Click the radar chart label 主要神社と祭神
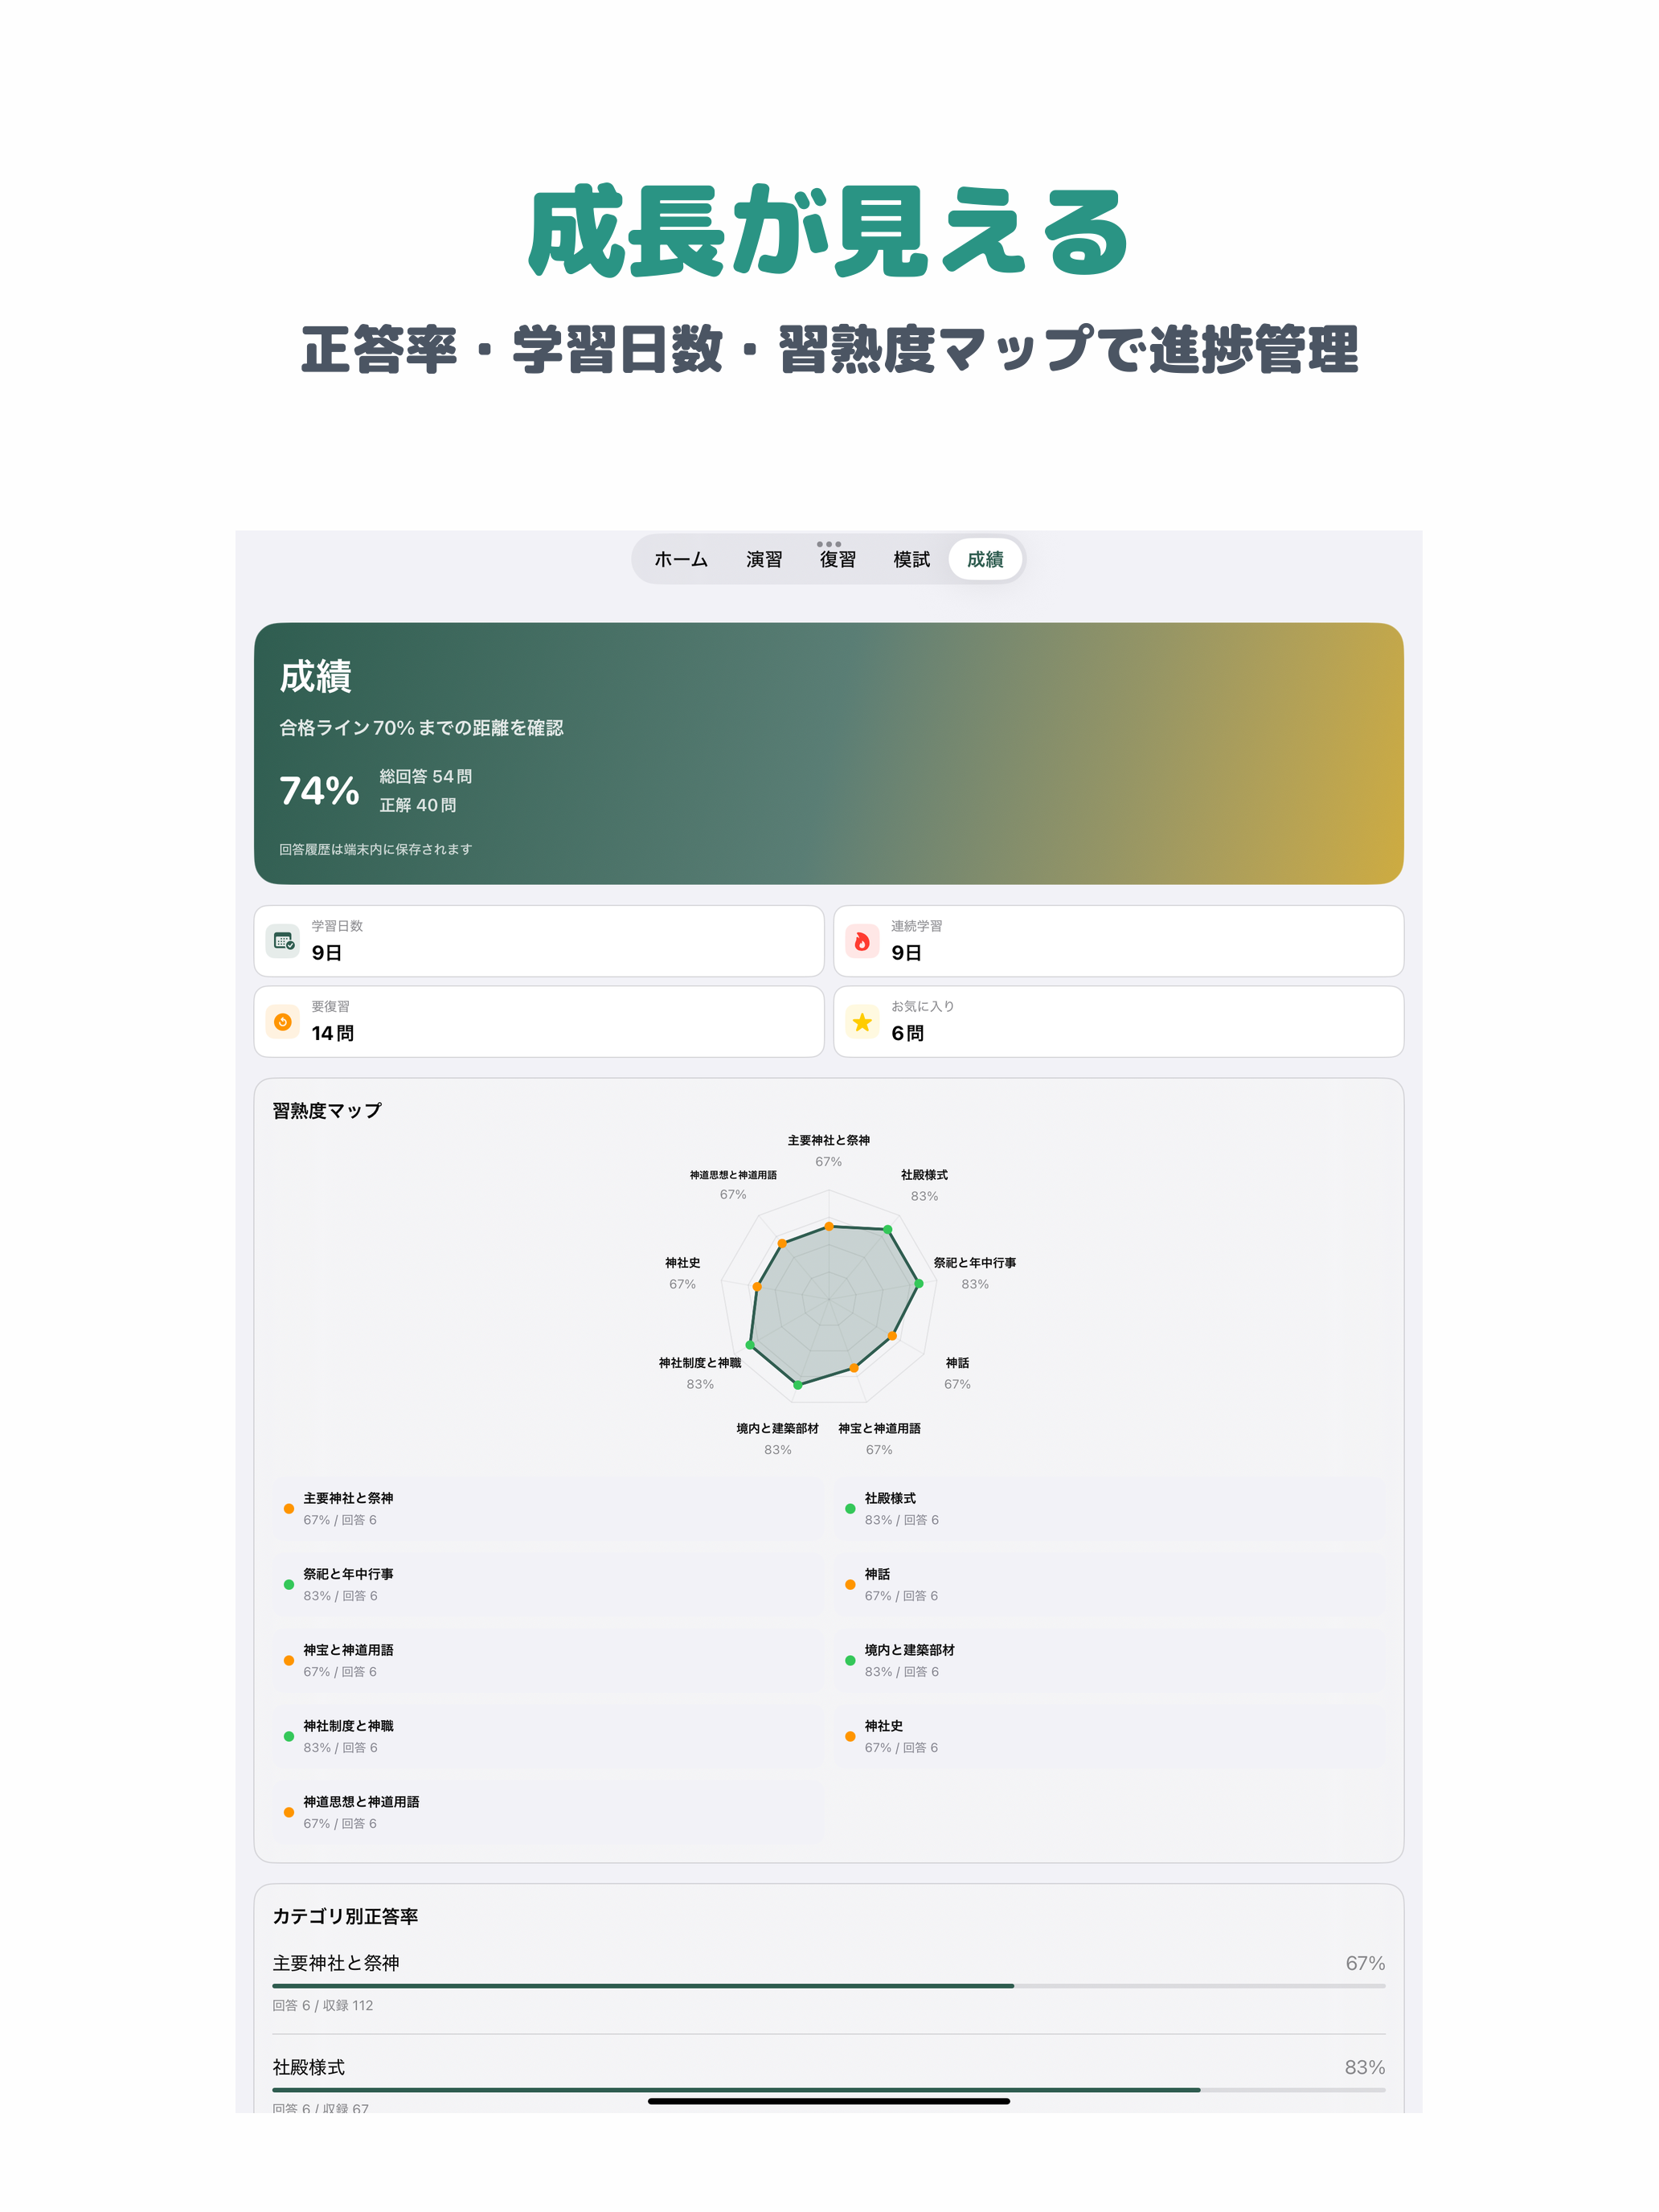 coord(829,1140)
